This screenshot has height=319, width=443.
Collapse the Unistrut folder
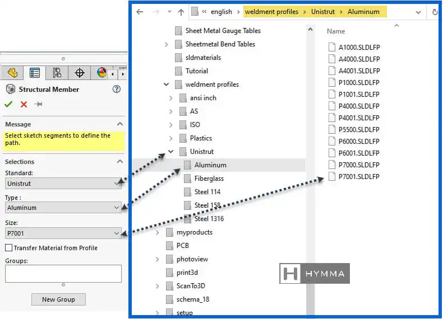pos(171,152)
